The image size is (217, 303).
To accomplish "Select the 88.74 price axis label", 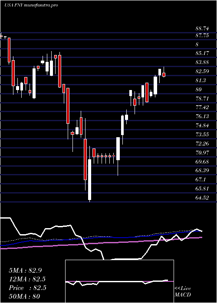I will [202, 29].
